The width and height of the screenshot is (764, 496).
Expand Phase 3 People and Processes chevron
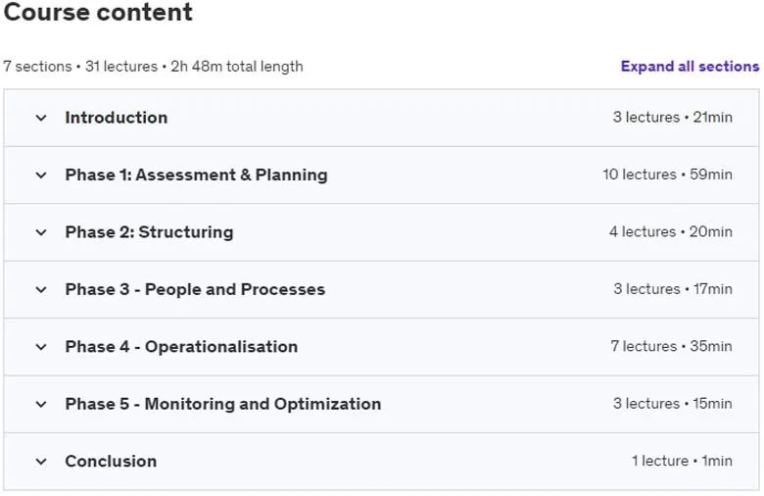click(41, 290)
